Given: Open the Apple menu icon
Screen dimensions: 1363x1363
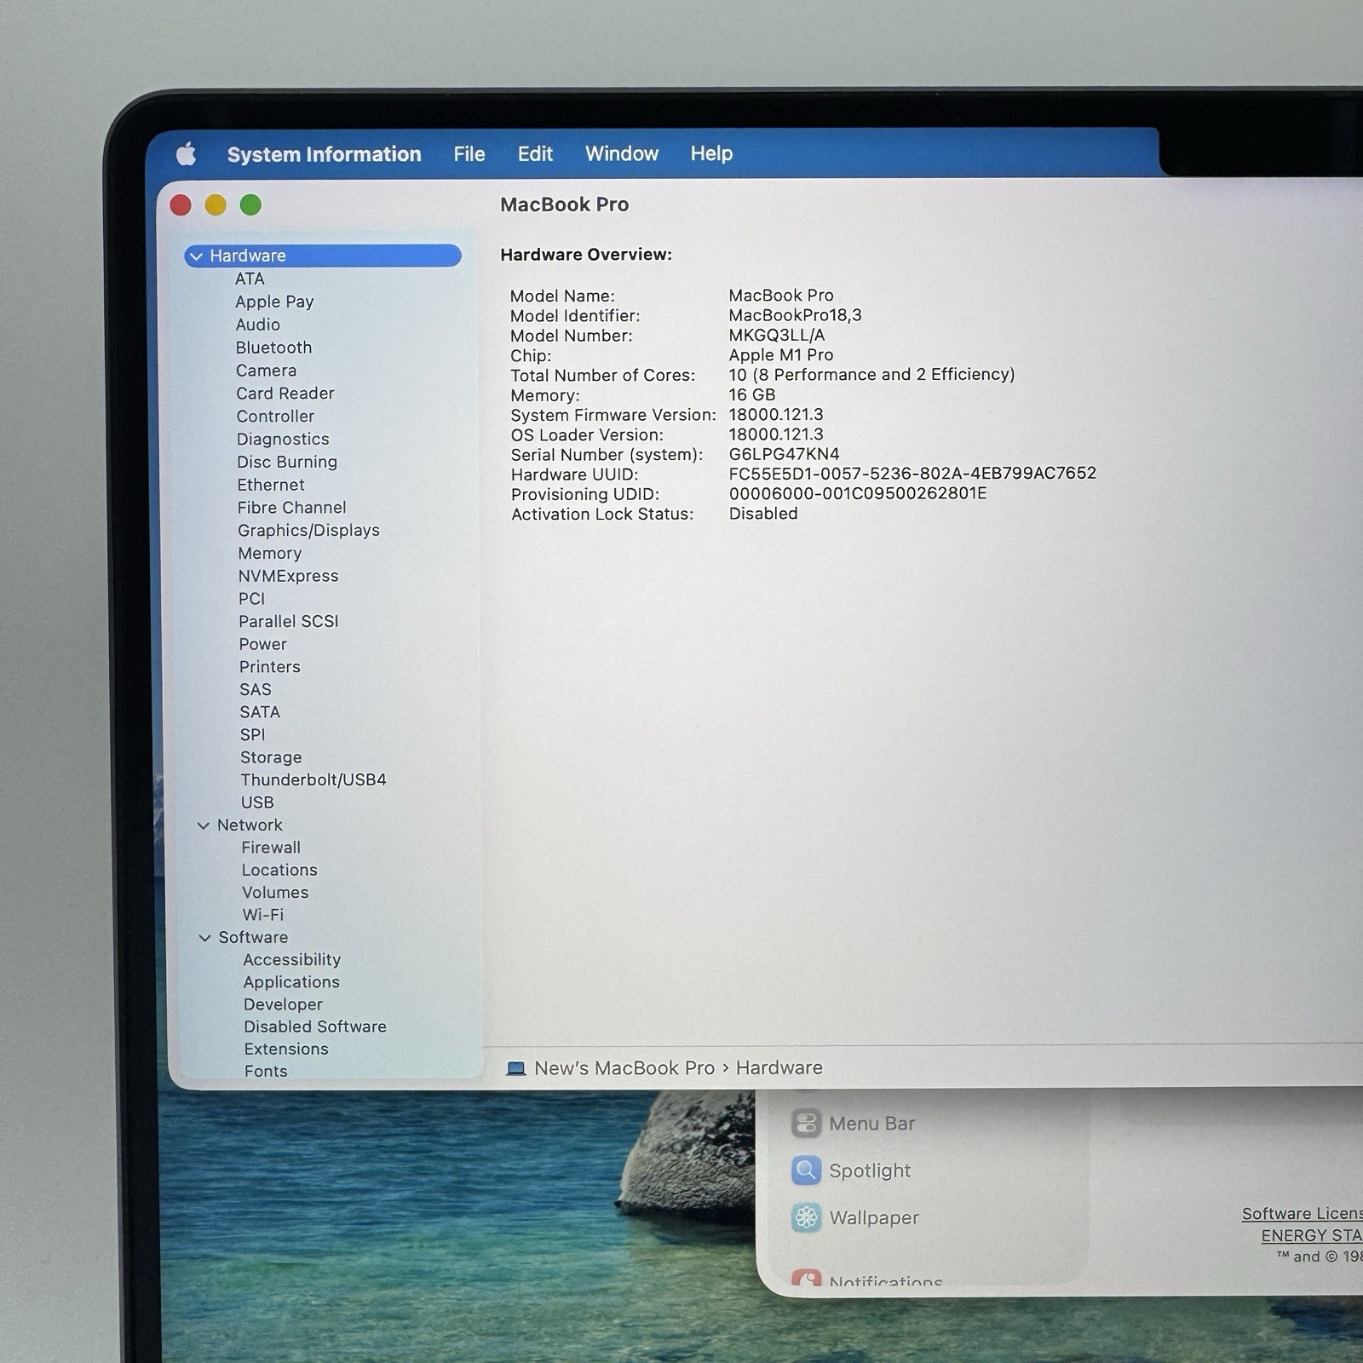Looking at the screenshot, I should tap(187, 153).
